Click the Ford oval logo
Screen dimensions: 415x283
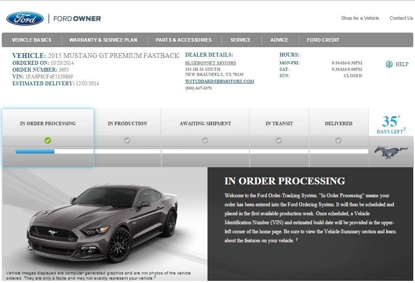25,18
